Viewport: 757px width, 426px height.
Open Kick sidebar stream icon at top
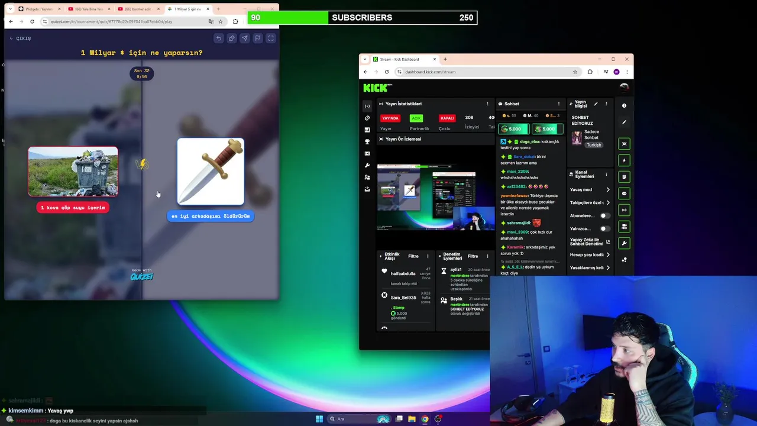[367, 106]
